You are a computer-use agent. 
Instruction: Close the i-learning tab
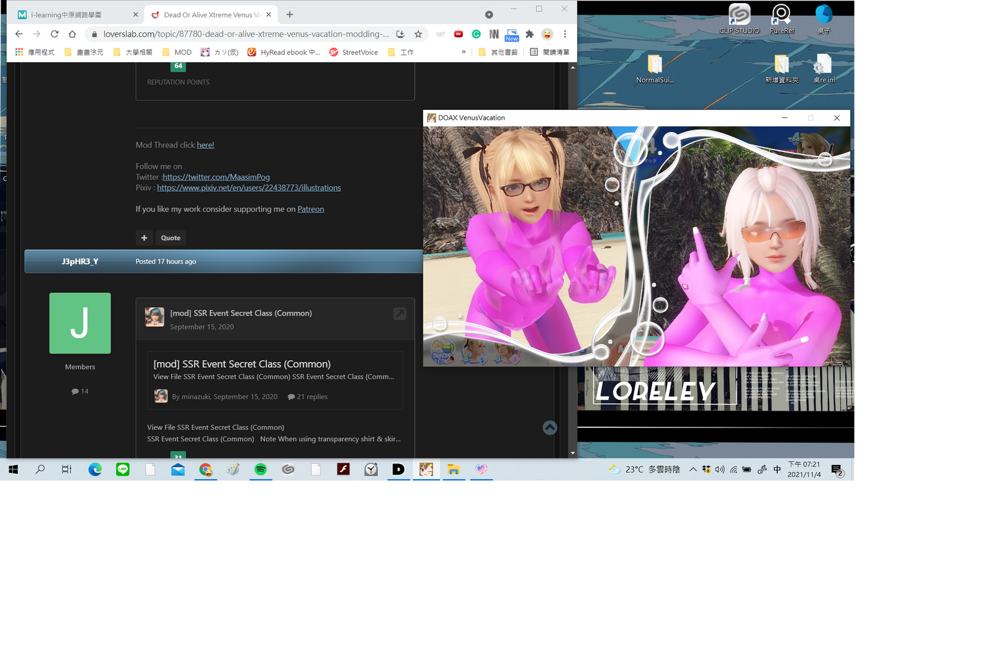click(x=135, y=14)
